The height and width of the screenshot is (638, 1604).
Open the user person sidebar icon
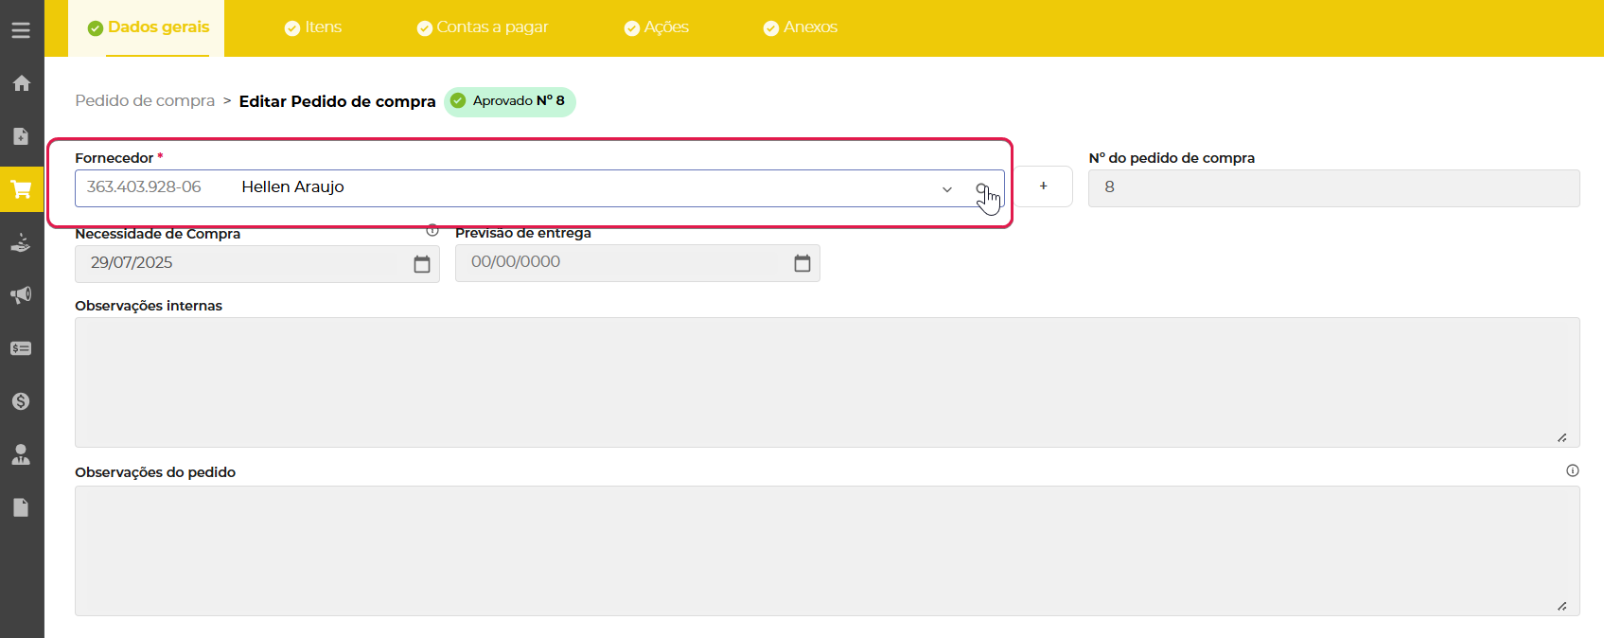click(21, 454)
